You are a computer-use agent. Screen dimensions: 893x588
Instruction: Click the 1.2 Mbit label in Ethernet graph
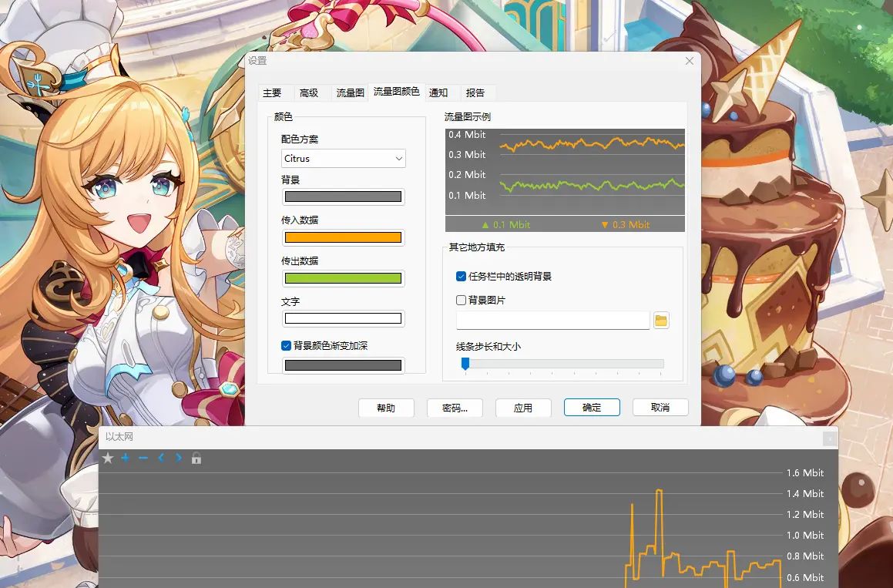805,515
